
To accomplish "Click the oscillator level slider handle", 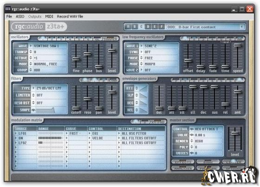I will click(112, 51).
